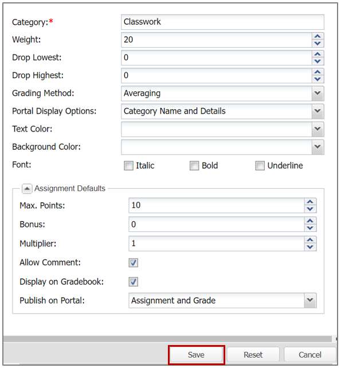
Task: Click into the Category name field
Action: point(222,22)
